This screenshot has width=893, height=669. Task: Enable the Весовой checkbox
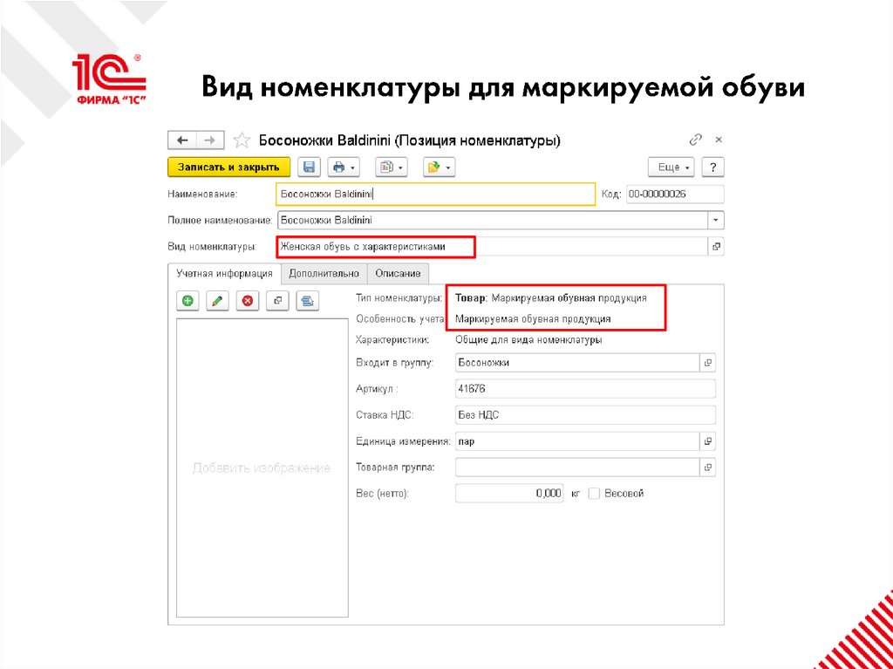point(593,494)
